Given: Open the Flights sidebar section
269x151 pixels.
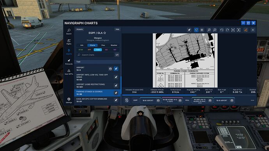Looking at the screenshot, I should (x=69, y=42).
